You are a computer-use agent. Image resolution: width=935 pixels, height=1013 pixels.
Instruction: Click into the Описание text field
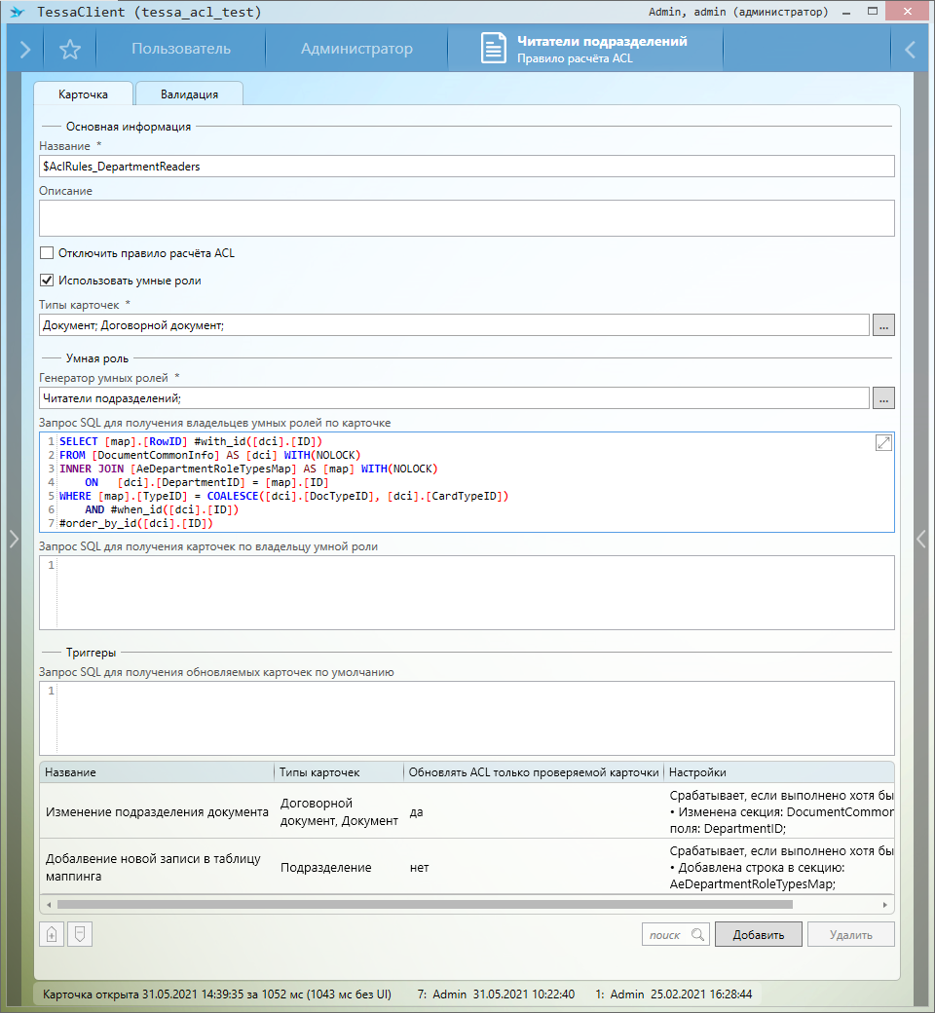[467, 218]
